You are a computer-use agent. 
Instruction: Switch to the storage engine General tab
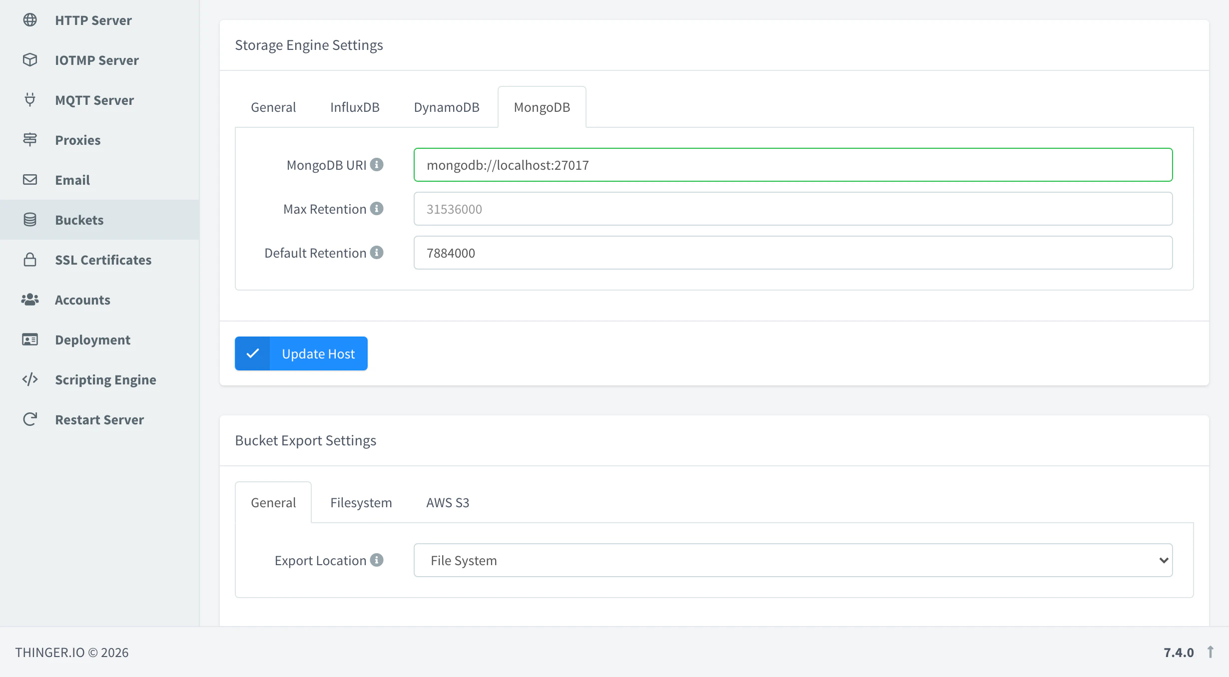[x=273, y=107]
